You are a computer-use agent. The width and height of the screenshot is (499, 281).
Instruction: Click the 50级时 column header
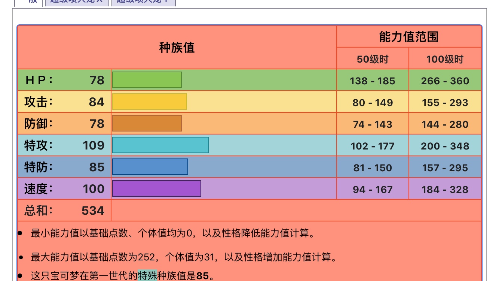pos(373,59)
